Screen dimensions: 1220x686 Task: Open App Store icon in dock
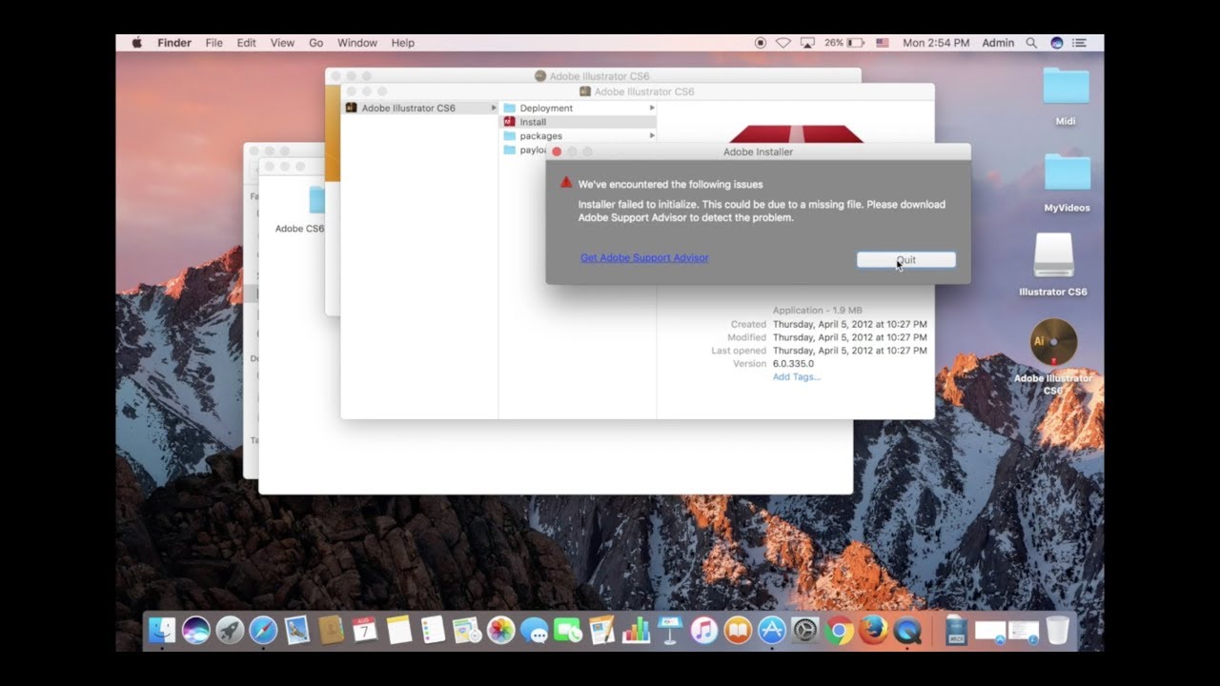click(x=771, y=630)
